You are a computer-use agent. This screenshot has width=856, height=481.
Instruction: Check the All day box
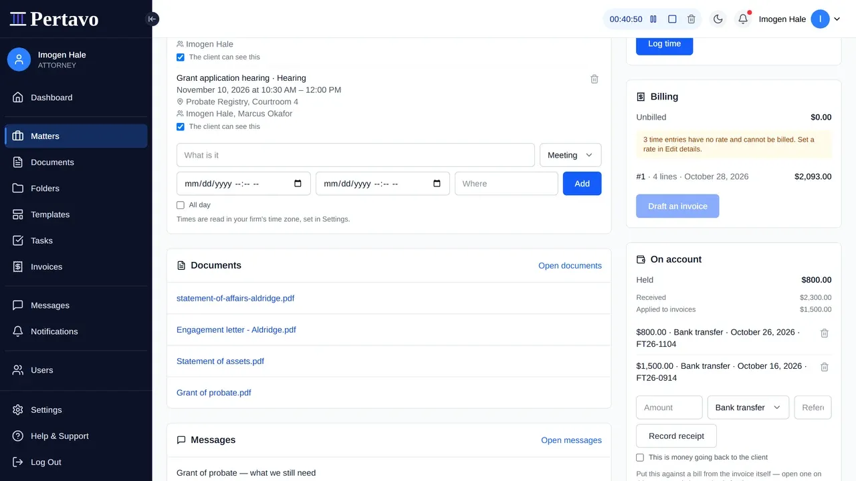tap(181, 205)
